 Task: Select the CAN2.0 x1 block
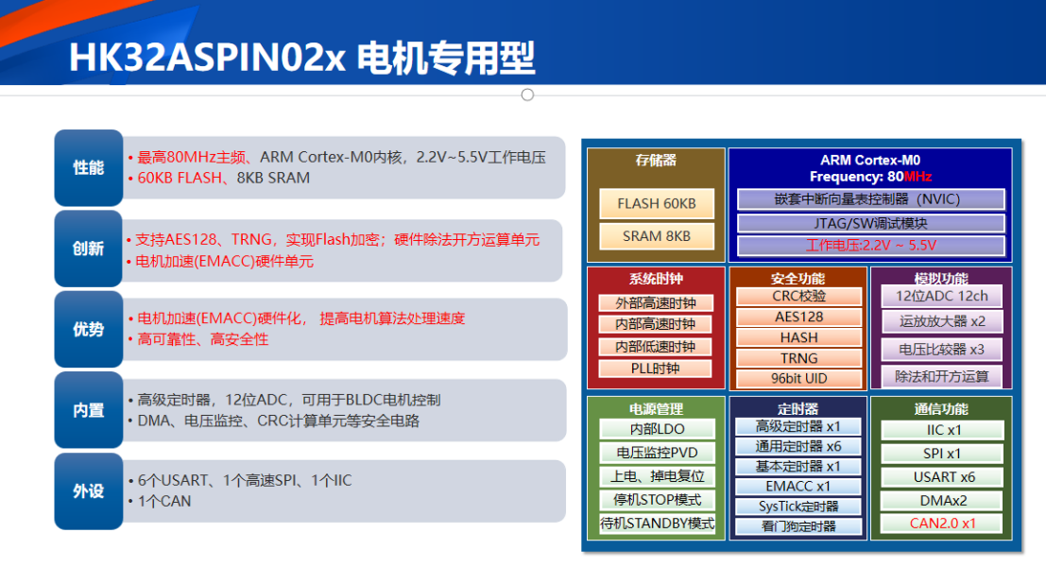coord(942,523)
